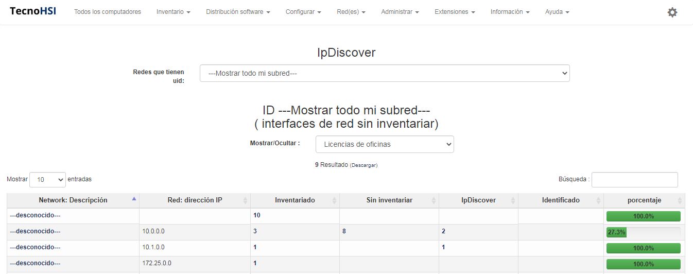The width and height of the screenshot is (693, 274).
Task: Open the Redes que tienen uid dropdown
Action: pyautogui.click(x=384, y=73)
